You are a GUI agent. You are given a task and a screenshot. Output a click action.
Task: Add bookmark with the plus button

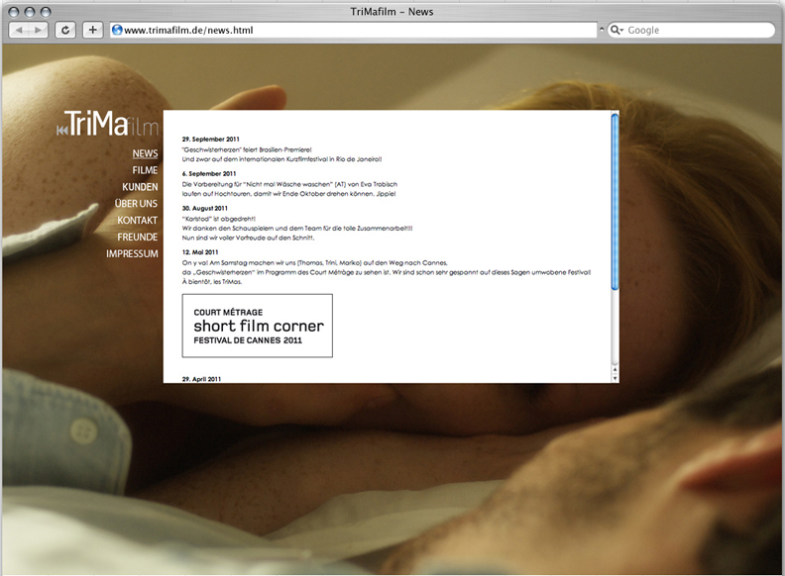pyautogui.click(x=92, y=30)
